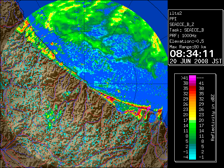Image resolution: width=224 pixels, height=168 pixels.
Task: Pick the yellow 20–23 dBZ legend band
Action: [192, 115]
